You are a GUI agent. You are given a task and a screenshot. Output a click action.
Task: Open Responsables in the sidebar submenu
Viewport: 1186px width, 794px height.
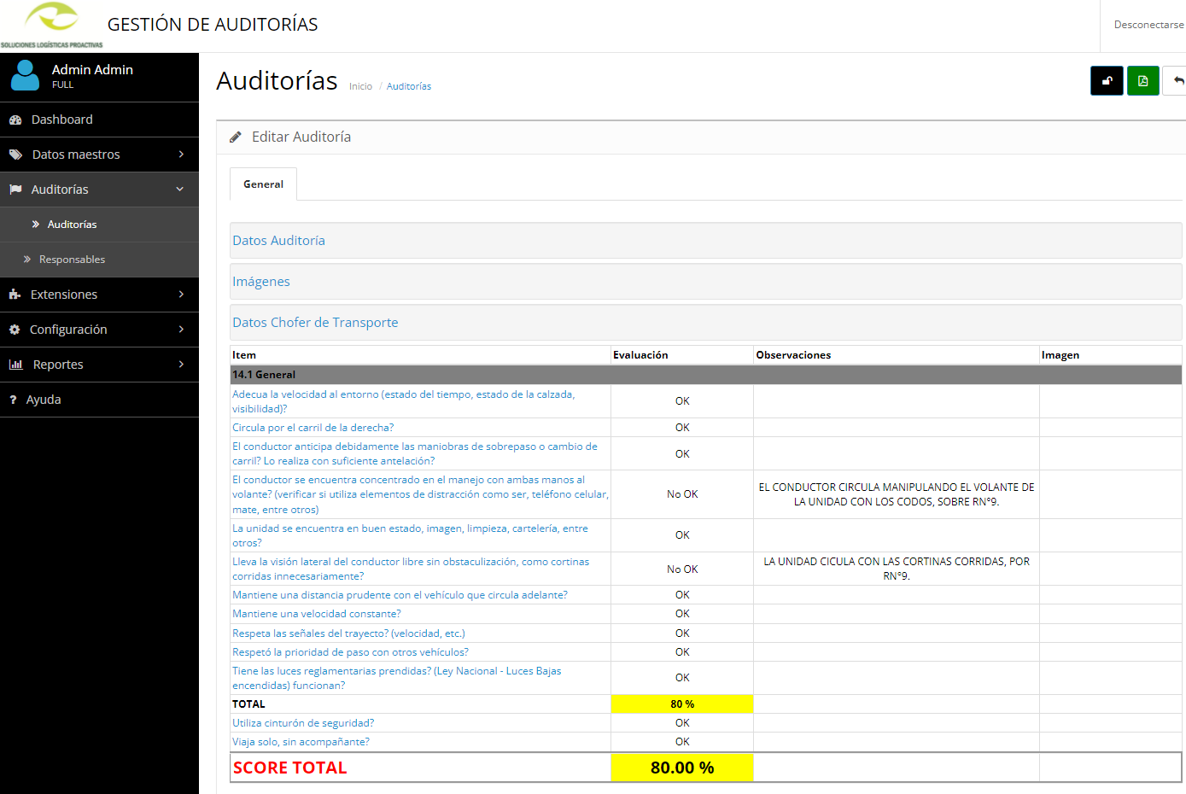coord(72,260)
